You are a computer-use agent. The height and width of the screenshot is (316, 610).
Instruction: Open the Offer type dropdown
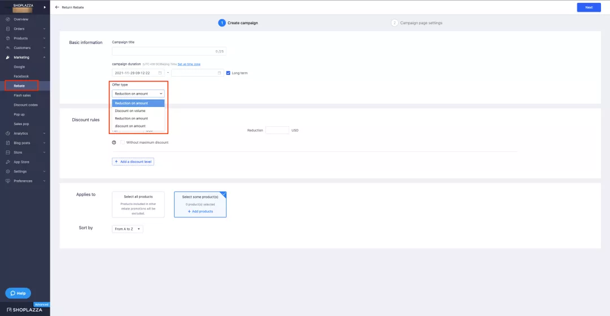tap(138, 94)
